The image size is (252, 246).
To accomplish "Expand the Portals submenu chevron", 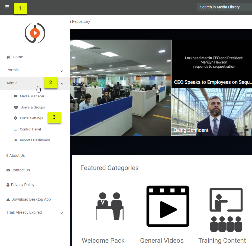I will tap(62, 71).
